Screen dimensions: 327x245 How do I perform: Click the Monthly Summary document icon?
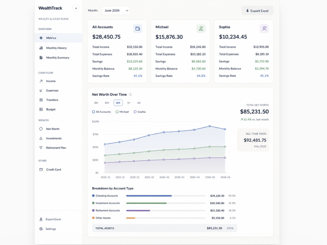pyautogui.click(x=41, y=57)
